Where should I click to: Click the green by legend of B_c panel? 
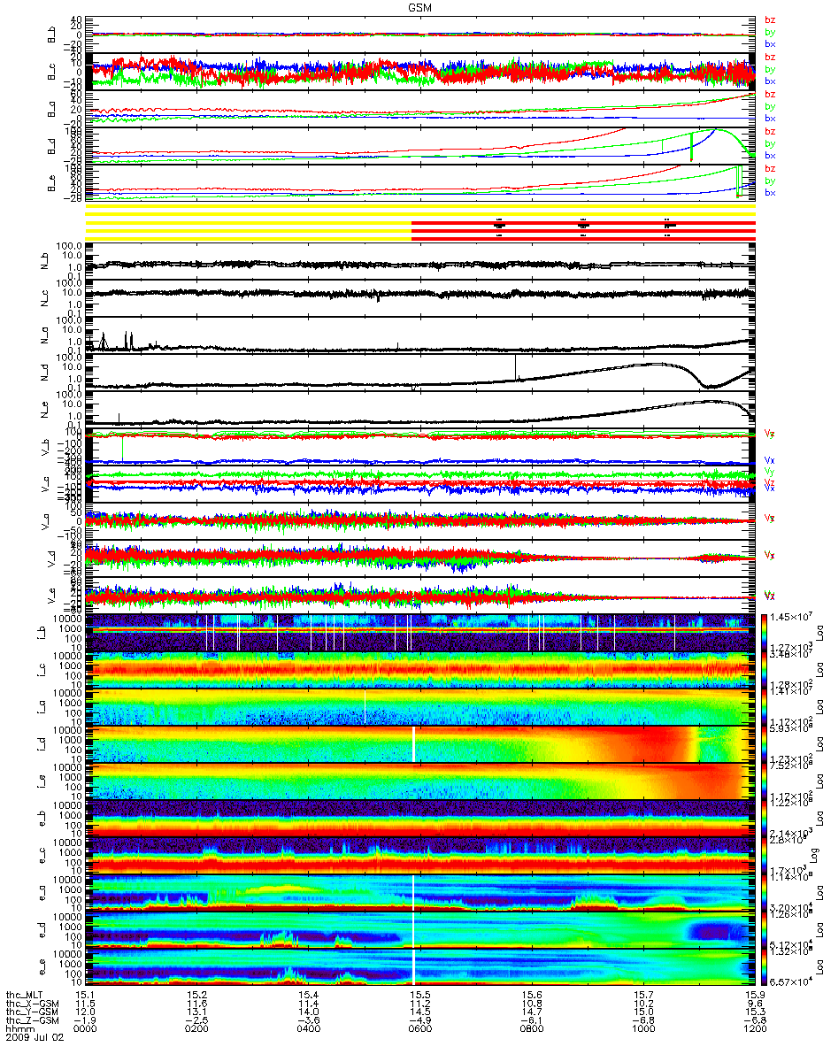[x=770, y=69]
